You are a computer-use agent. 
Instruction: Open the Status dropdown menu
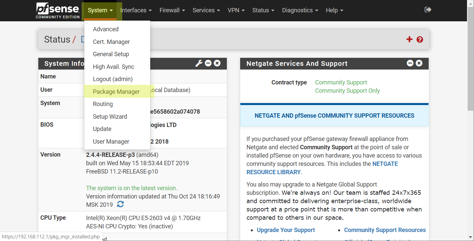(x=263, y=10)
